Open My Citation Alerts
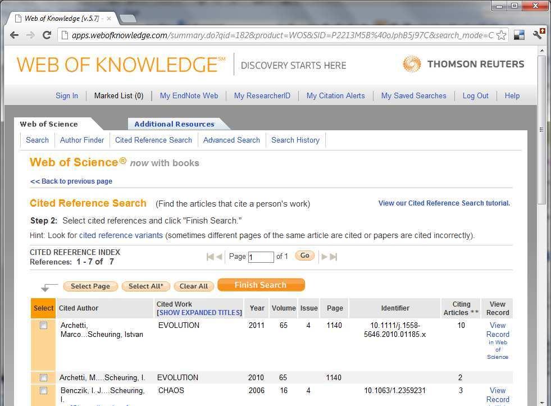The width and height of the screenshot is (551, 406). click(335, 96)
